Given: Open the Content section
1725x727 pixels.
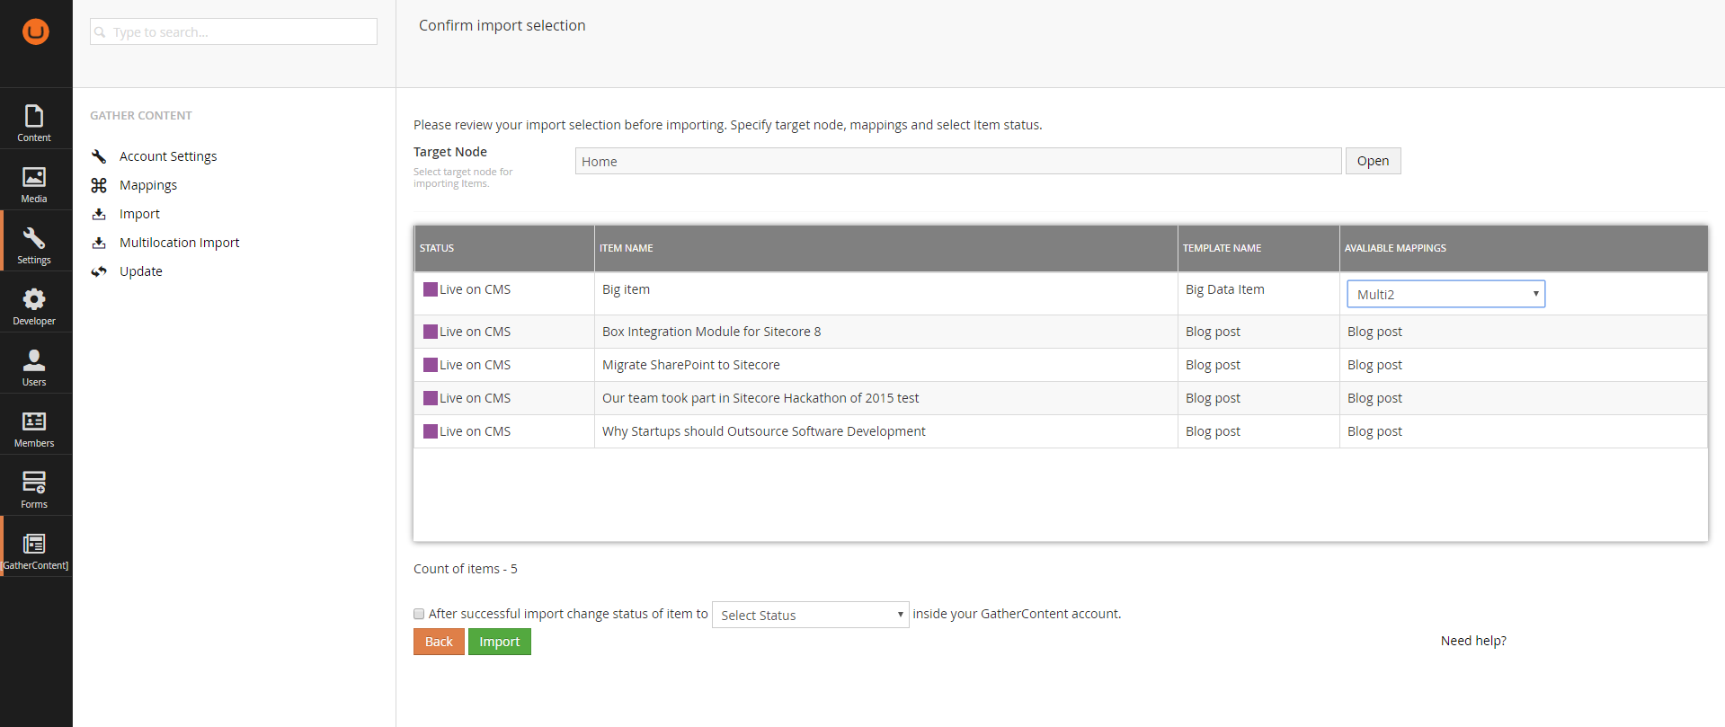Looking at the screenshot, I should tap(34, 122).
